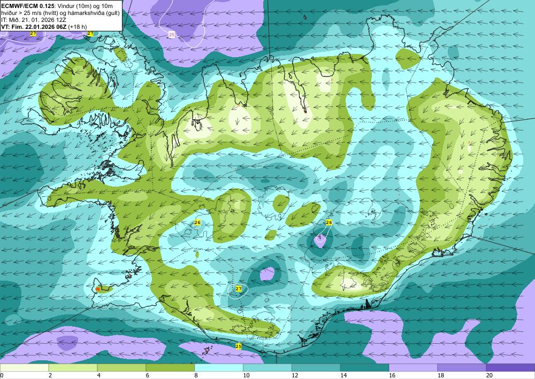Image resolution: width=535 pixels, height=379 pixels.
Task: Click the 0–2 m/s pale cream legend swatch
Action: tap(24, 368)
